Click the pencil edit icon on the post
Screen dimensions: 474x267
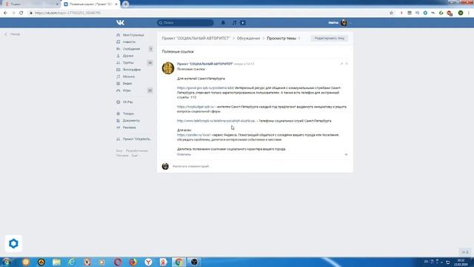pos(341,64)
